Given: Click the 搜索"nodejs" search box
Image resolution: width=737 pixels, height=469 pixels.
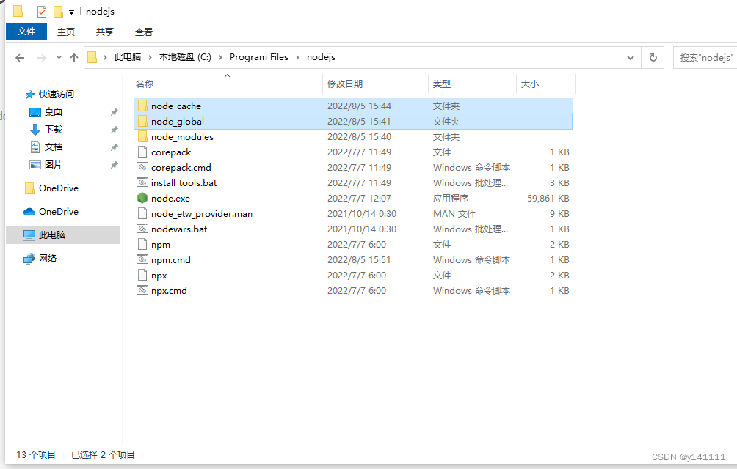Looking at the screenshot, I should pos(705,58).
